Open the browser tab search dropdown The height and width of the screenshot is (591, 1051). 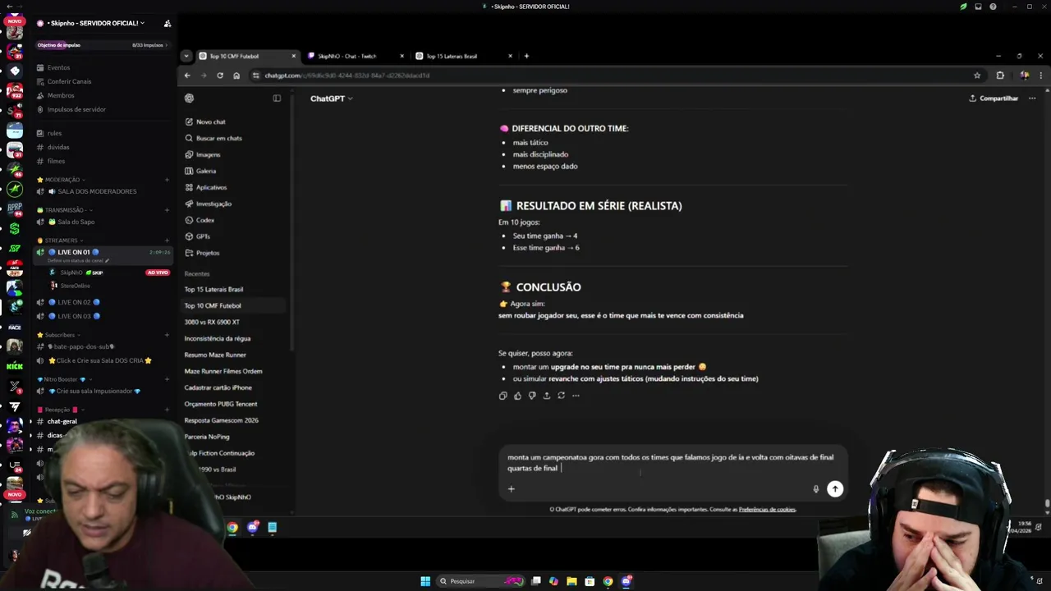(186, 56)
